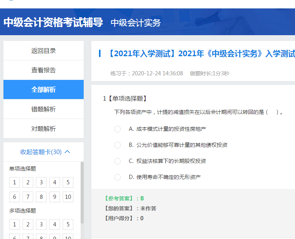Jump to single-choice question 5
Image resolution: width=295 pixels, height=239 pixels.
point(68,182)
